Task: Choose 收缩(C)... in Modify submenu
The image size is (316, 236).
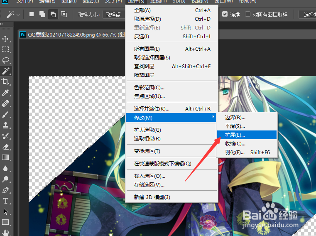Action: click(247, 144)
